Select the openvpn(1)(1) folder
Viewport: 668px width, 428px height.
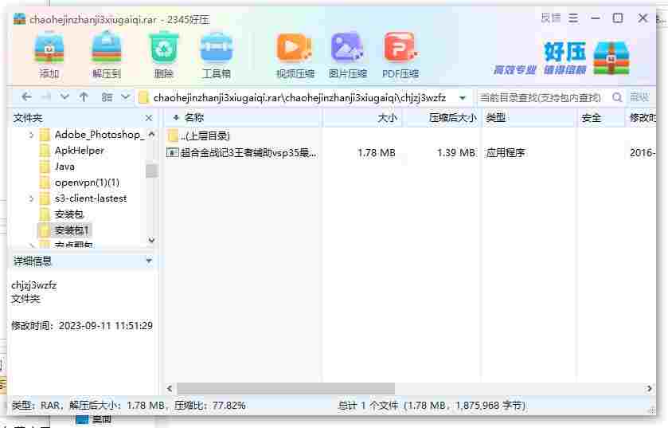point(87,183)
